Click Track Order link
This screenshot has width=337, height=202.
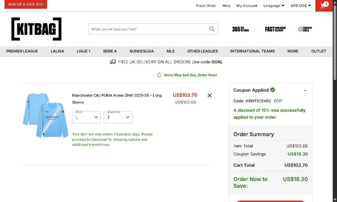206,6
